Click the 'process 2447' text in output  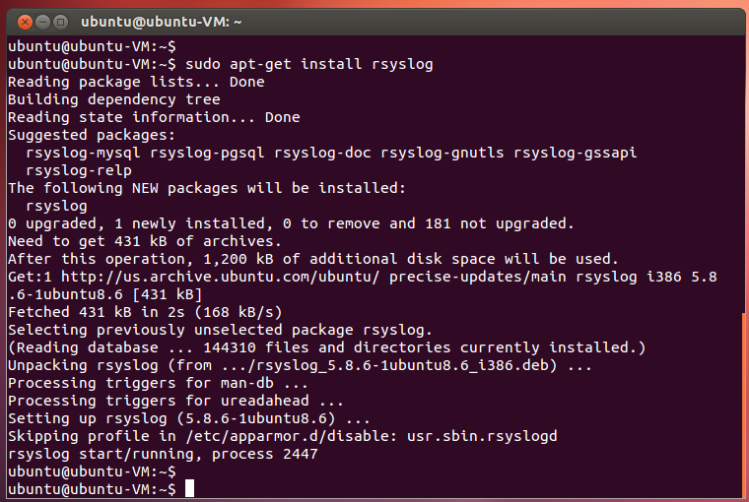[x=265, y=454]
